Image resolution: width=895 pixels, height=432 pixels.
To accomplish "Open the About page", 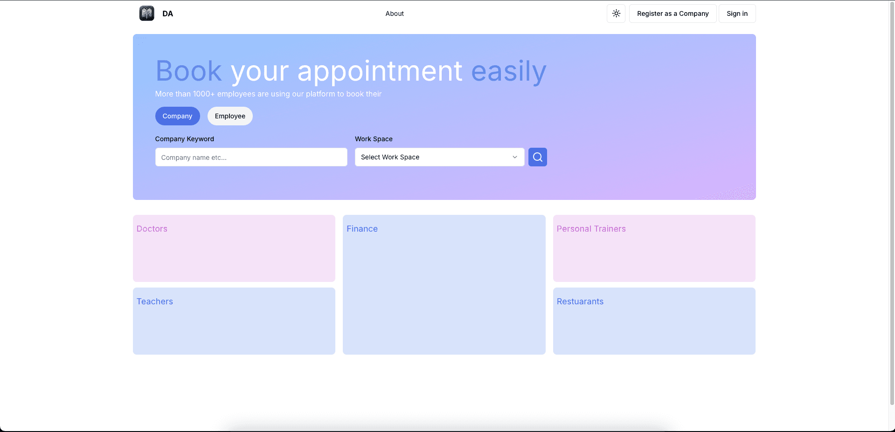I will [394, 14].
